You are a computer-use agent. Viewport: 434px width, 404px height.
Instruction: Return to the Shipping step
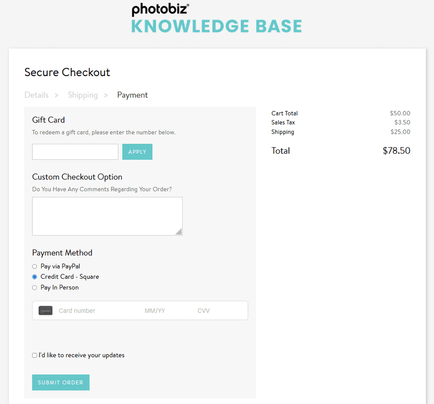83,95
